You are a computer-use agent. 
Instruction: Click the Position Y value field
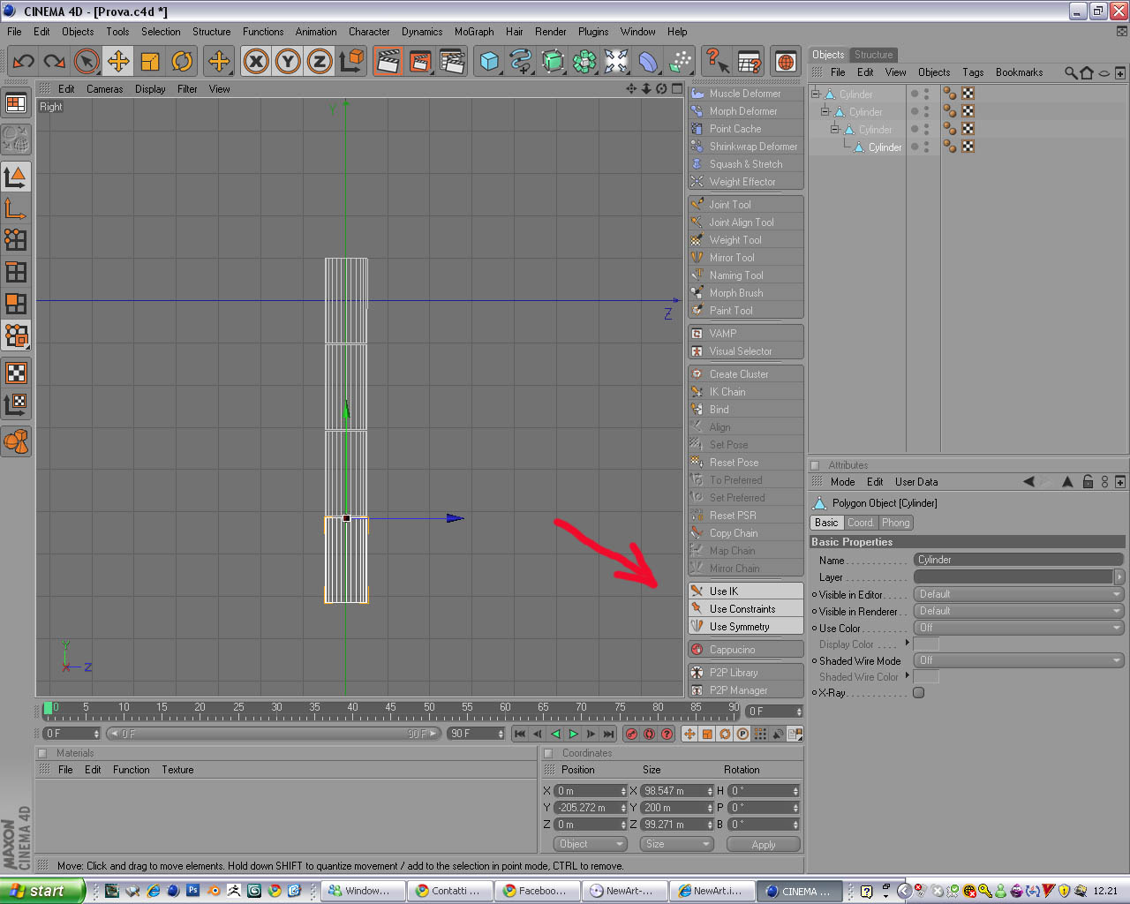click(590, 808)
